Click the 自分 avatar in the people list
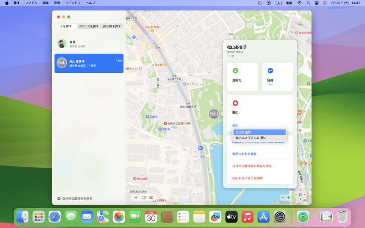The width and height of the screenshot is (365, 228). [62, 43]
